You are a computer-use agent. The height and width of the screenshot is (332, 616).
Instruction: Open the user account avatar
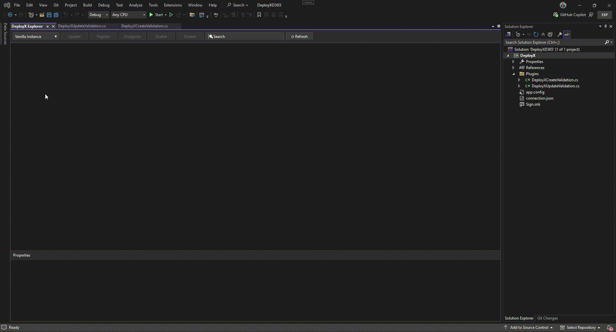pos(563,5)
